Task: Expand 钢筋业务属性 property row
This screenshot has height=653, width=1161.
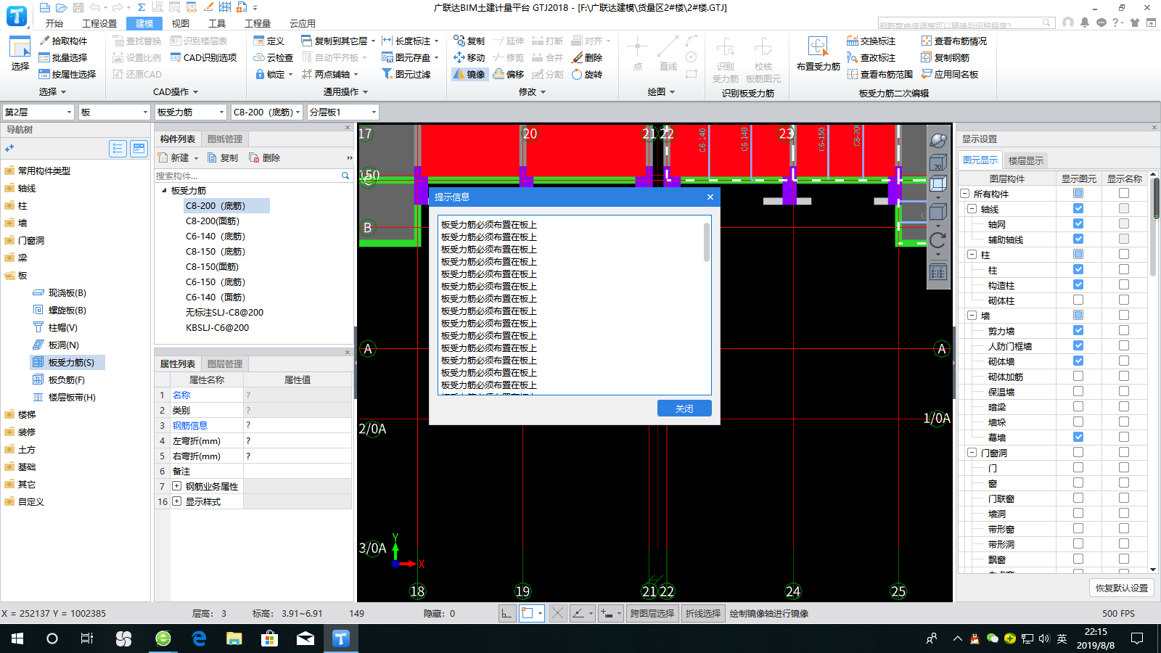Action: (x=176, y=486)
